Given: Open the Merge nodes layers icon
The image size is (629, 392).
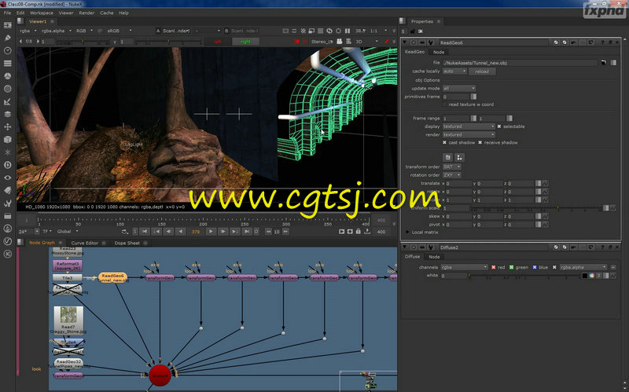Looking at the screenshot, I should point(7,114).
